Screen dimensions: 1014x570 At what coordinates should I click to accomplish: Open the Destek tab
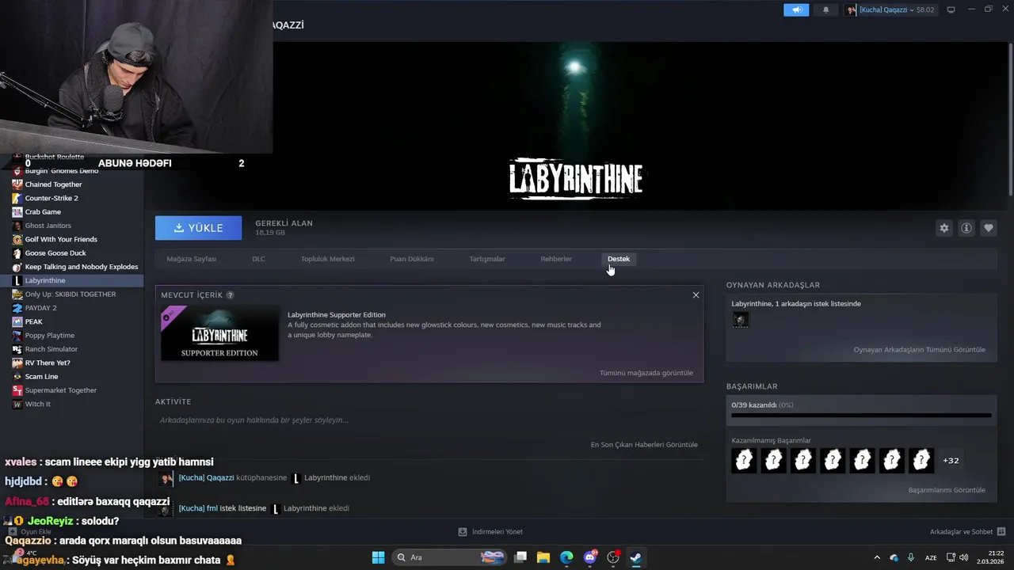click(618, 259)
